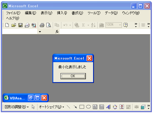This screenshot has width=153, height=113.
Task: Click the search icon in standard toolbar
Action: (34, 25)
